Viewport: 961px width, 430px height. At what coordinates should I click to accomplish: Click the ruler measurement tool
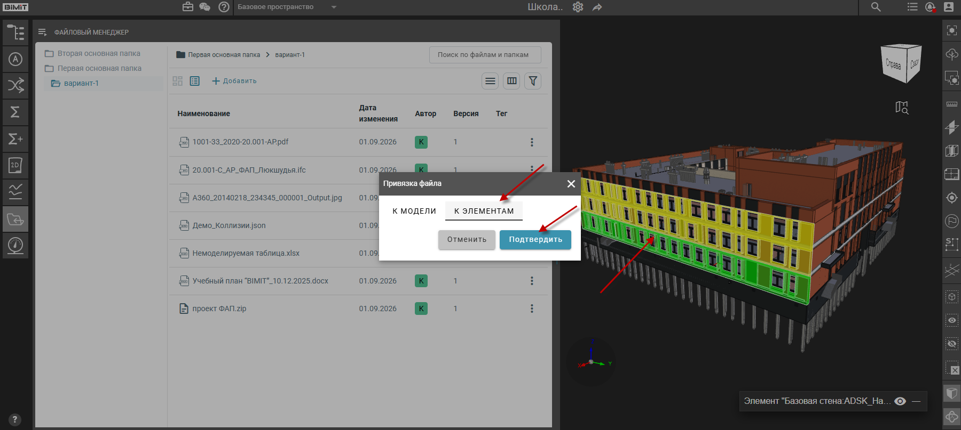(x=952, y=103)
